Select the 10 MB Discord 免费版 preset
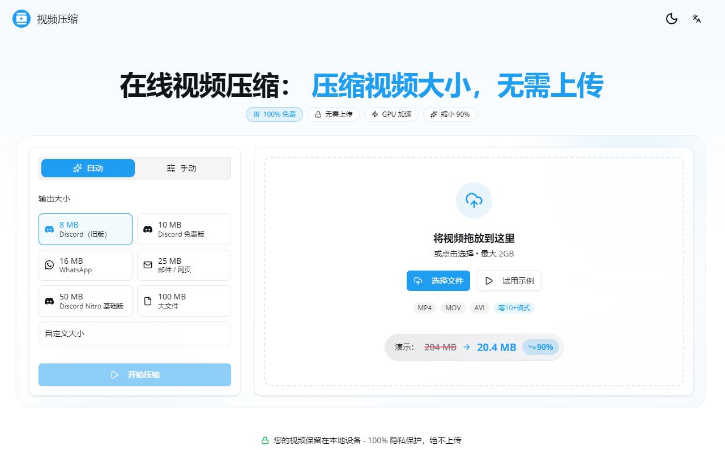The width and height of the screenshot is (725, 450). (x=184, y=229)
